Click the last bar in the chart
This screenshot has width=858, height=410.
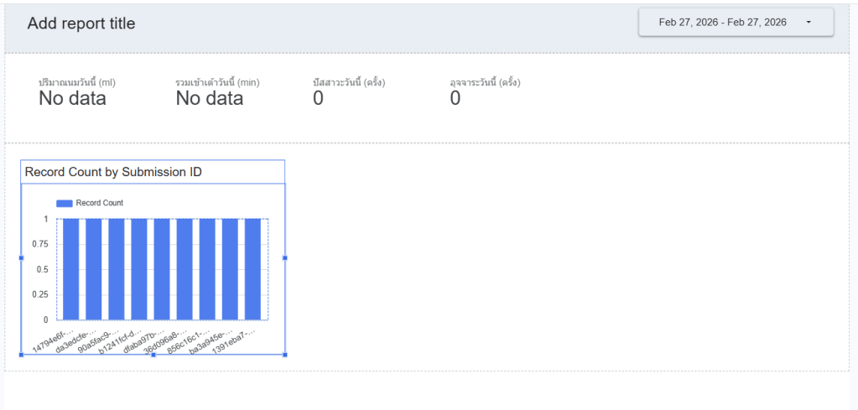pyautogui.click(x=252, y=268)
